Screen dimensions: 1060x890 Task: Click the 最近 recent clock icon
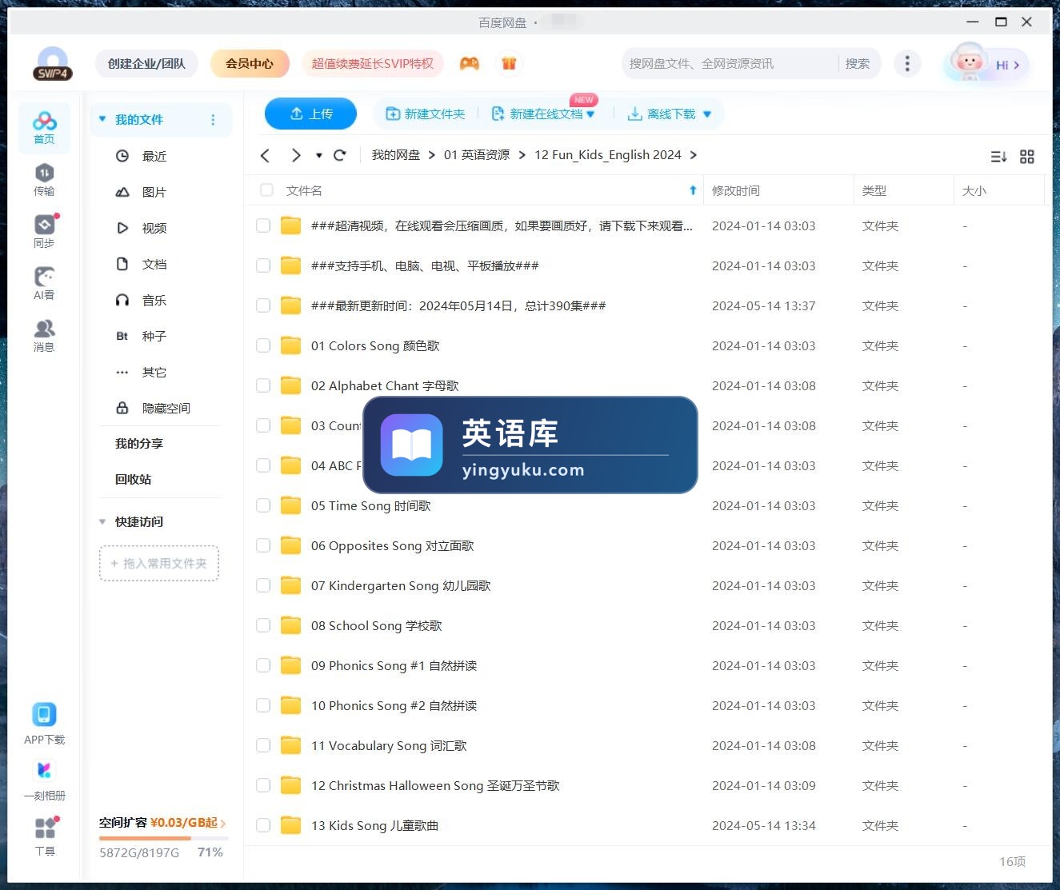click(122, 156)
